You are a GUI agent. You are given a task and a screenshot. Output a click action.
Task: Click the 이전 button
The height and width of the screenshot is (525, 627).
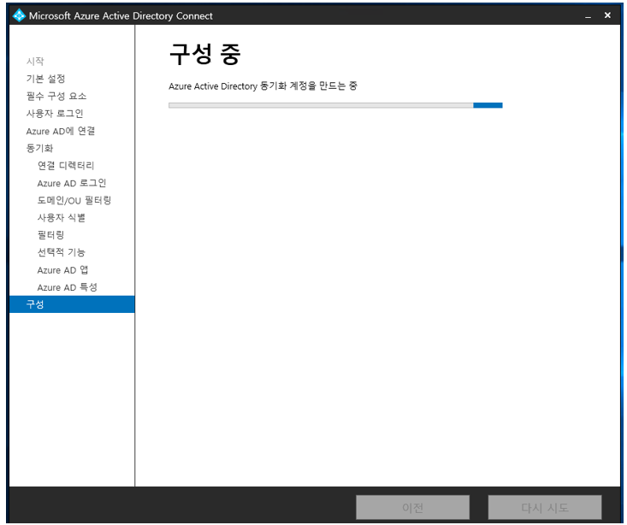click(412, 507)
